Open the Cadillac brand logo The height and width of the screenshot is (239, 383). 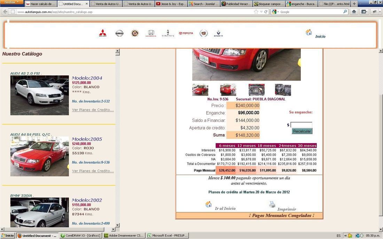pyautogui.click(x=203, y=33)
